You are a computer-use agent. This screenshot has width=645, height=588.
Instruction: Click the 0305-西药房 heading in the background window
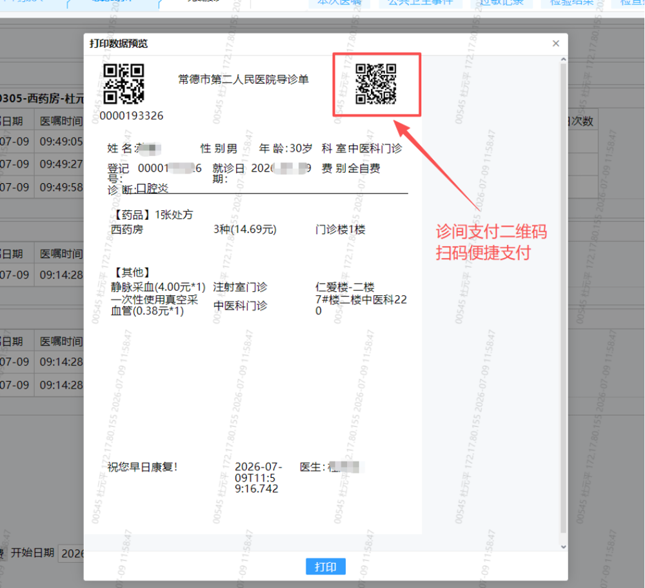(41, 99)
